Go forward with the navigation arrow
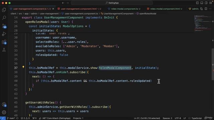 point(68,3)
